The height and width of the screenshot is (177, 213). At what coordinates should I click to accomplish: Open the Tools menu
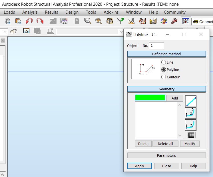(91, 12)
